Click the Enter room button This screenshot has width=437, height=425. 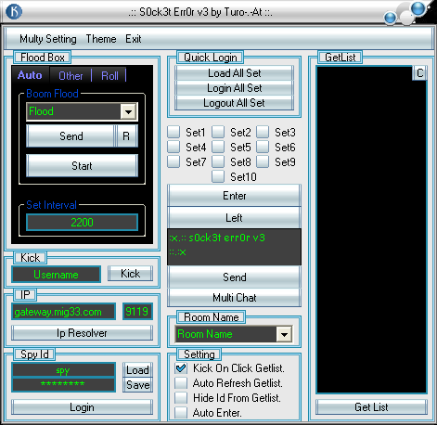(234, 196)
